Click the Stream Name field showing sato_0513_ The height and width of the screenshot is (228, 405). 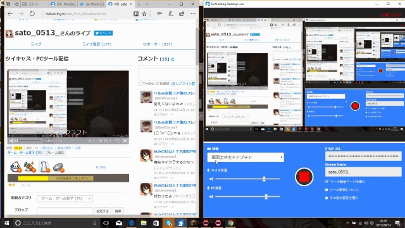pyautogui.click(x=363, y=172)
